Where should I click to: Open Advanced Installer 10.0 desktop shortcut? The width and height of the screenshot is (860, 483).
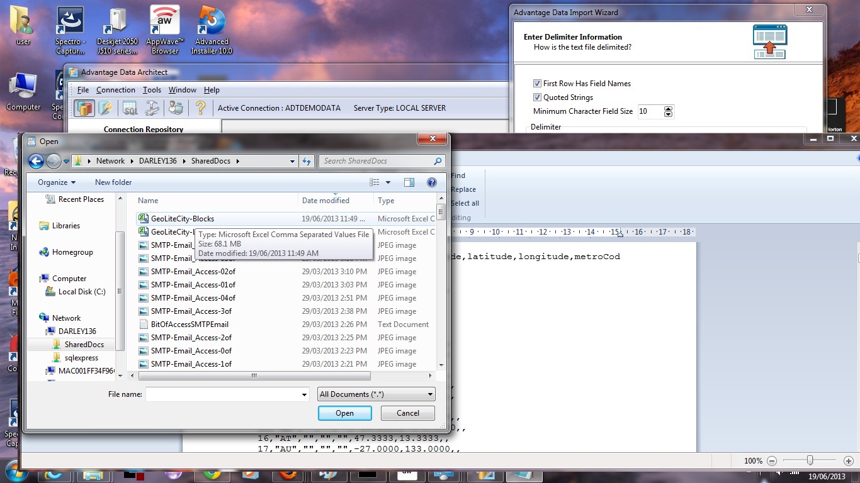click(212, 30)
